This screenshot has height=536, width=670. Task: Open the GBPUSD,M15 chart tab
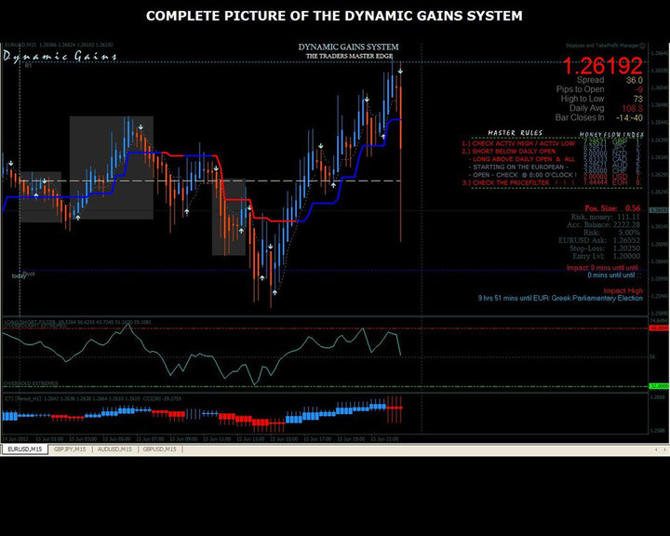coord(159,449)
